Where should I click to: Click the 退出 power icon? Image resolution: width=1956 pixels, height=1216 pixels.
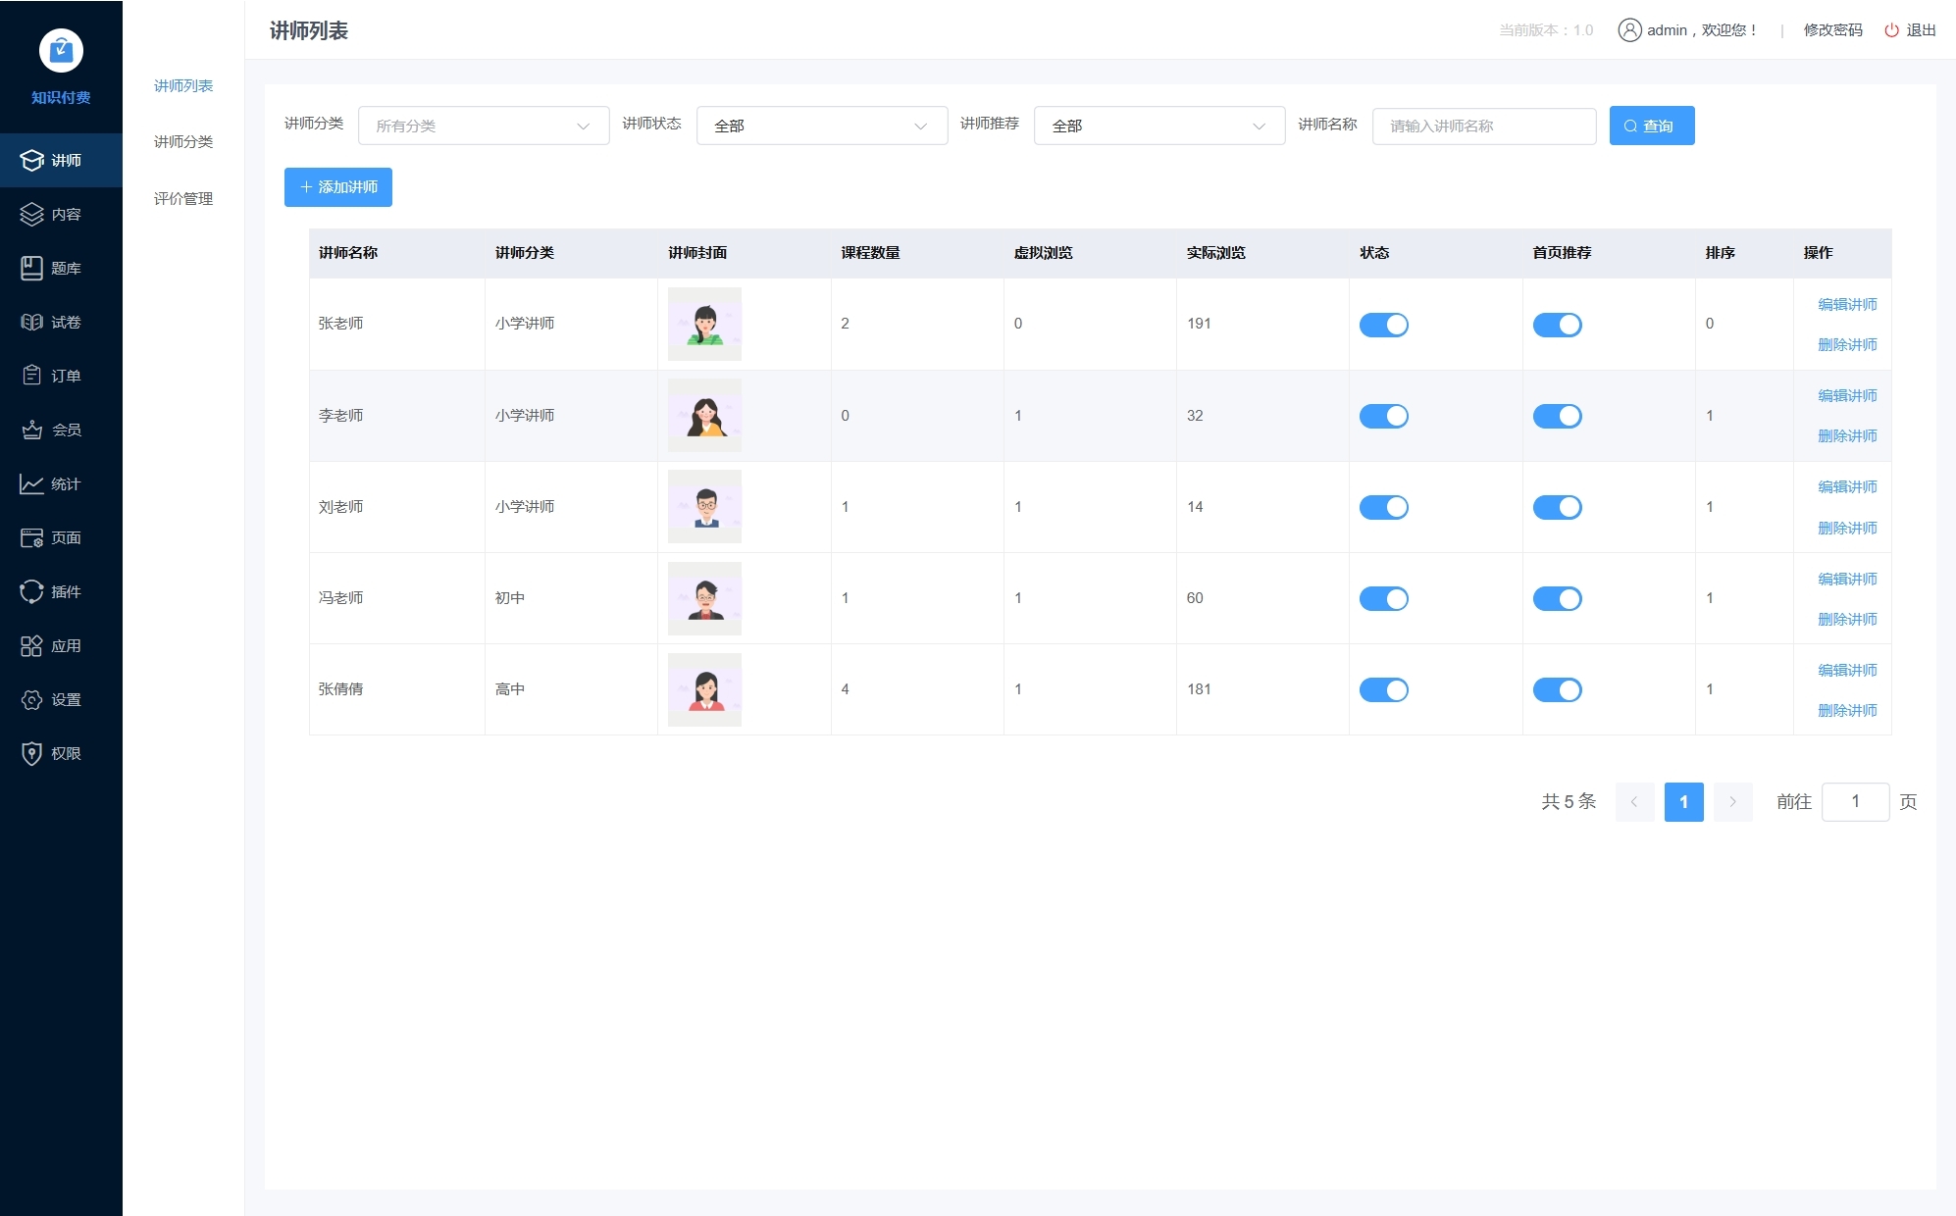coord(1891,30)
